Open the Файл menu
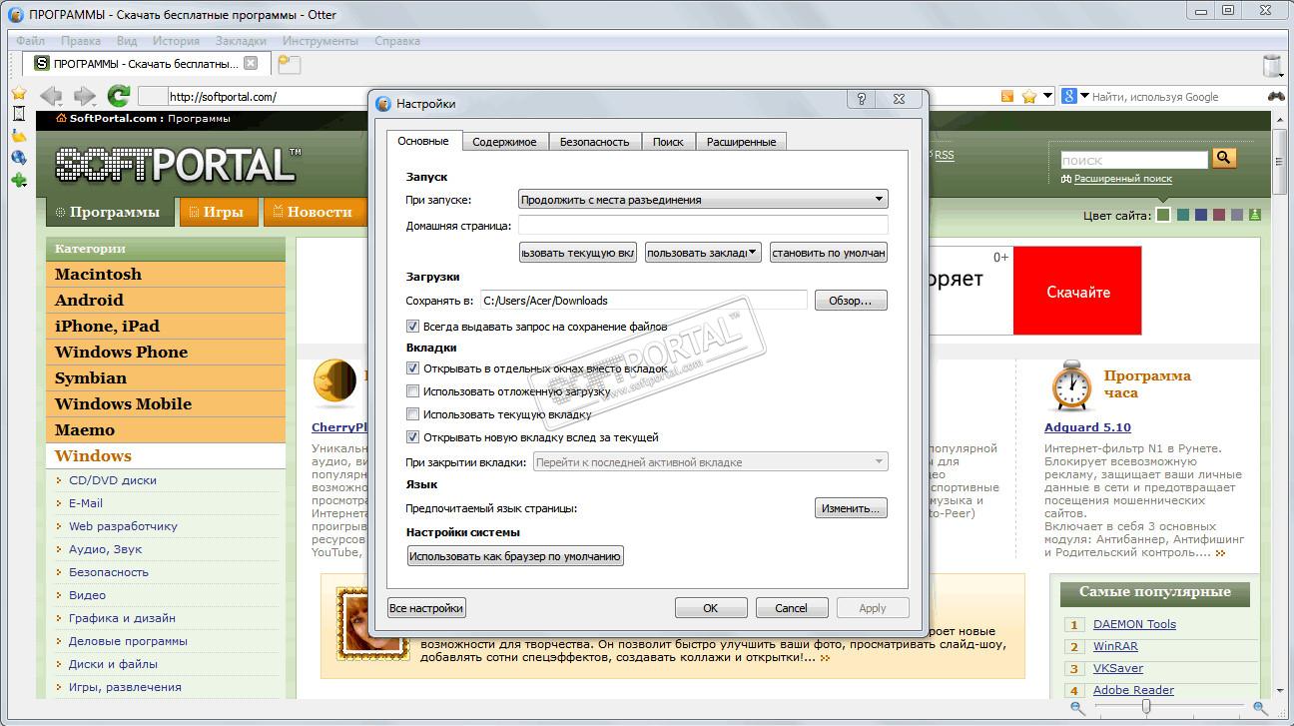The height and width of the screenshot is (726, 1294). coord(30,41)
